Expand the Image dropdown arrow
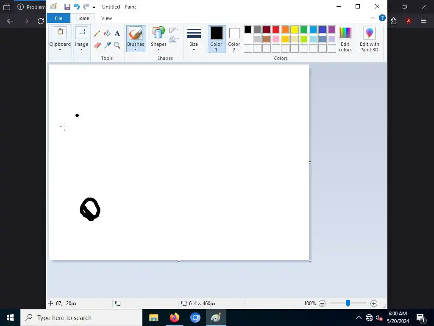Image resolution: width=434 pixels, height=326 pixels. (82, 50)
